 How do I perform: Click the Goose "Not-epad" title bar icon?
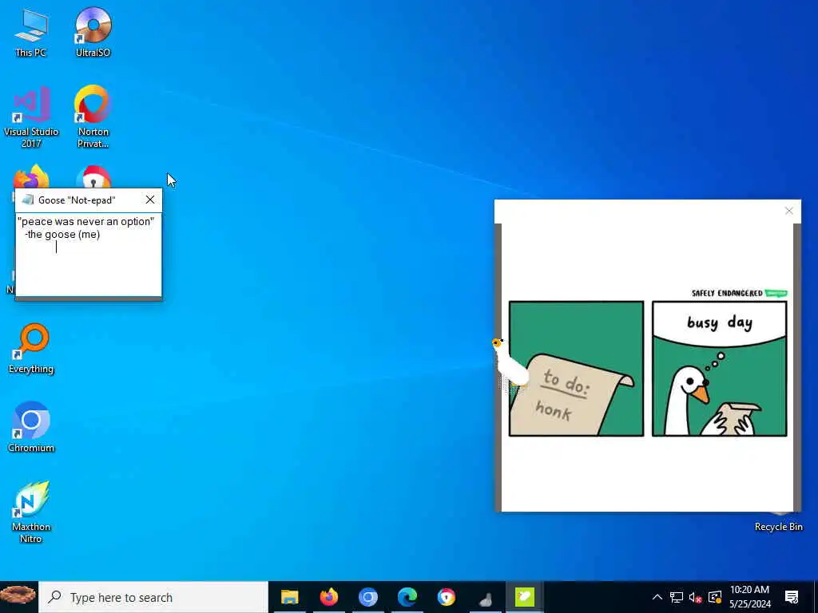28,200
